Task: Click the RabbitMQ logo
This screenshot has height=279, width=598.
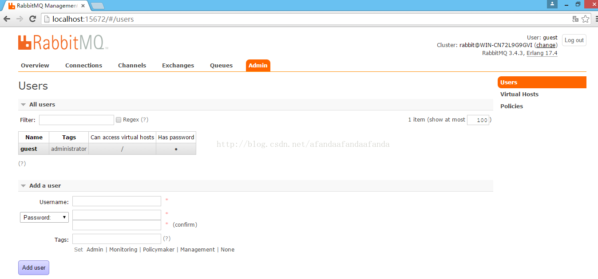Action: [63, 43]
